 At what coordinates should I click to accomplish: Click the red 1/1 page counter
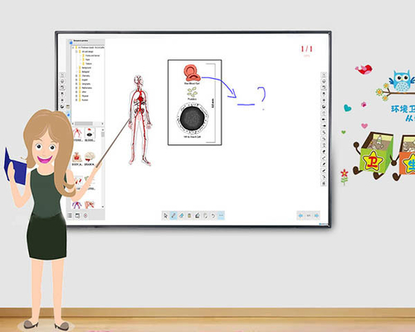[x=307, y=49]
